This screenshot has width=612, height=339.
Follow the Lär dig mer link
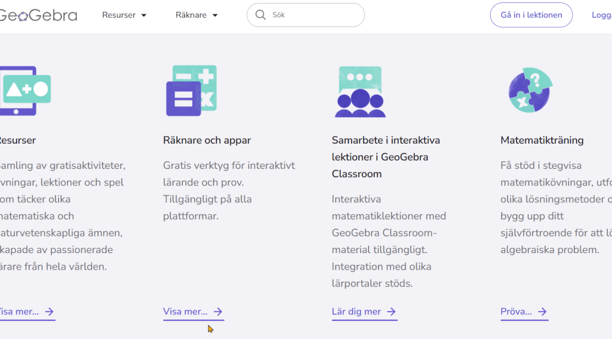tap(357, 312)
